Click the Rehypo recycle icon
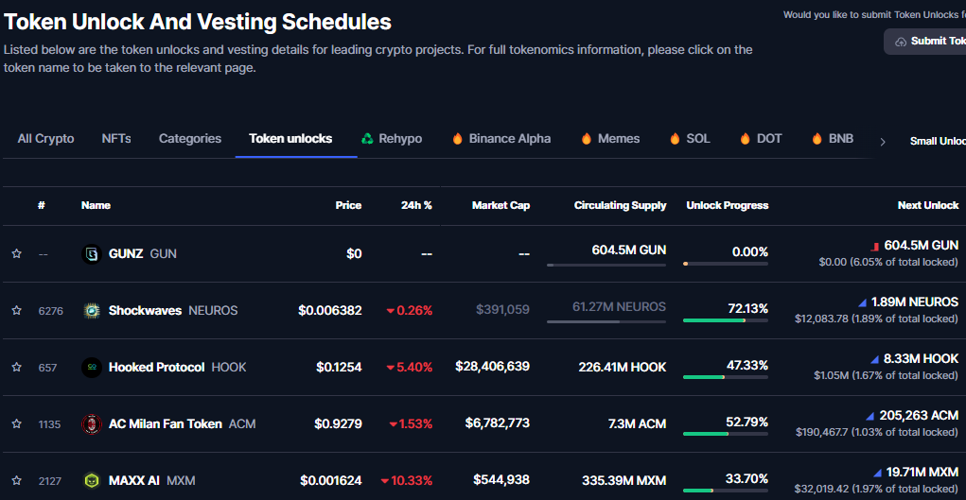966x500 pixels. (x=367, y=139)
